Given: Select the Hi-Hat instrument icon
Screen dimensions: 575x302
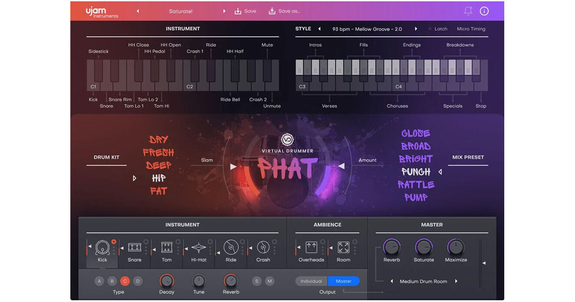Looking at the screenshot, I should pos(199,247).
